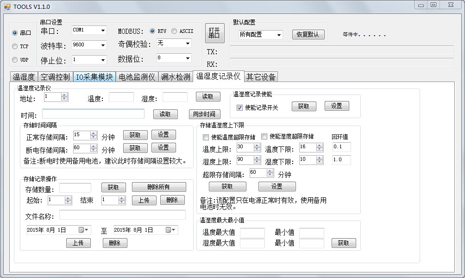
Task: Click the 文件名称 file name input field
Action: pyautogui.click(x=122, y=215)
